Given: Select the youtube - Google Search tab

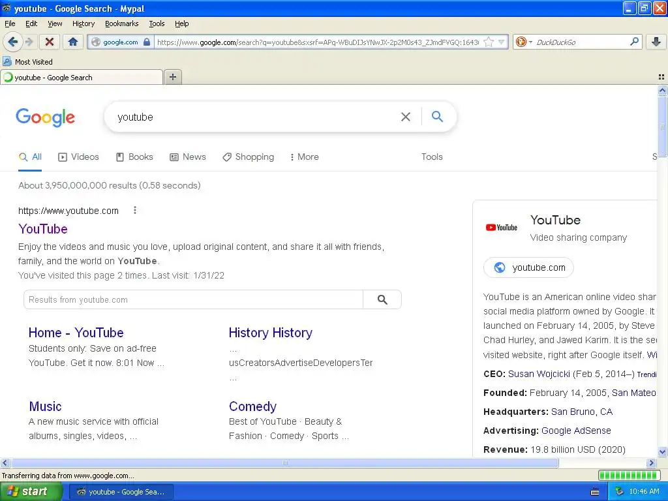Looking at the screenshot, I should tap(82, 78).
